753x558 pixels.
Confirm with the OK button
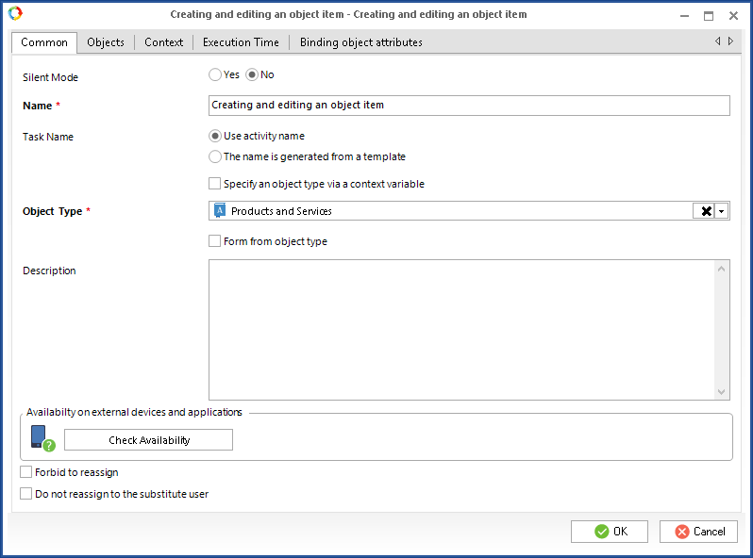click(x=610, y=532)
